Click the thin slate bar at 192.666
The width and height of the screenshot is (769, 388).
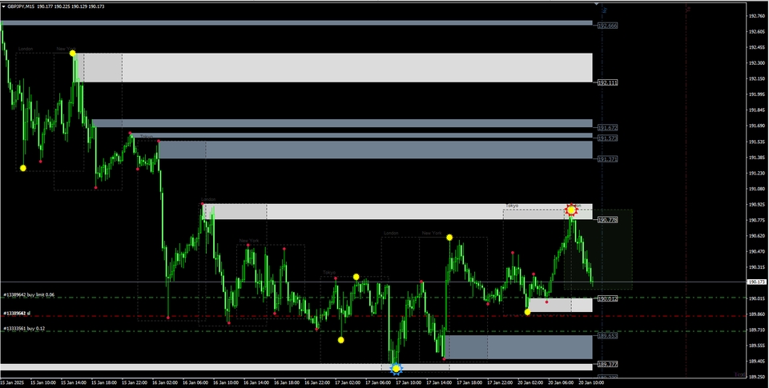pyautogui.click(x=296, y=23)
